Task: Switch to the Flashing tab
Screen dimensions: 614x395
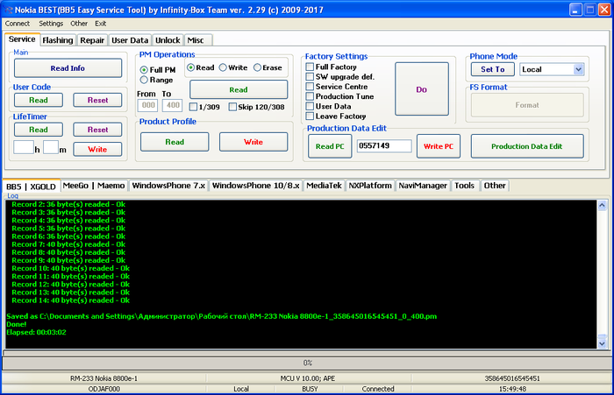Action: tap(58, 40)
